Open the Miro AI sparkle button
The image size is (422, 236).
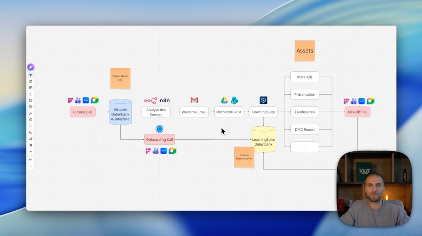pos(31,67)
